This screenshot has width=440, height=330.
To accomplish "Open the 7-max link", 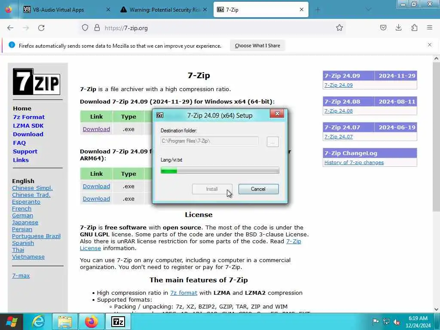I will coord(21,275).
